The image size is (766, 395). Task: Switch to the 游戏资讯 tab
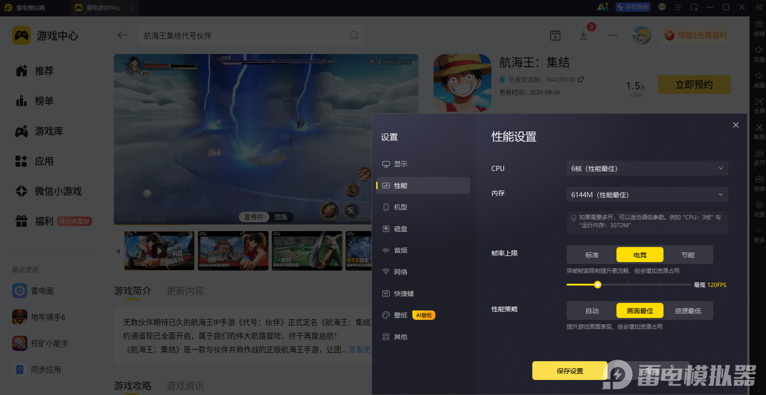point(185,386)
